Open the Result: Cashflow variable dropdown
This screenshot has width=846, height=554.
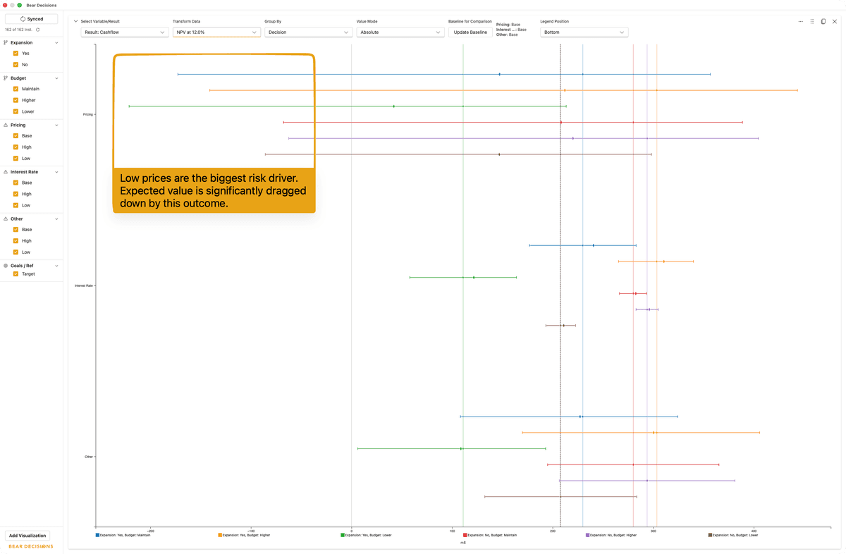coord(125,32)
